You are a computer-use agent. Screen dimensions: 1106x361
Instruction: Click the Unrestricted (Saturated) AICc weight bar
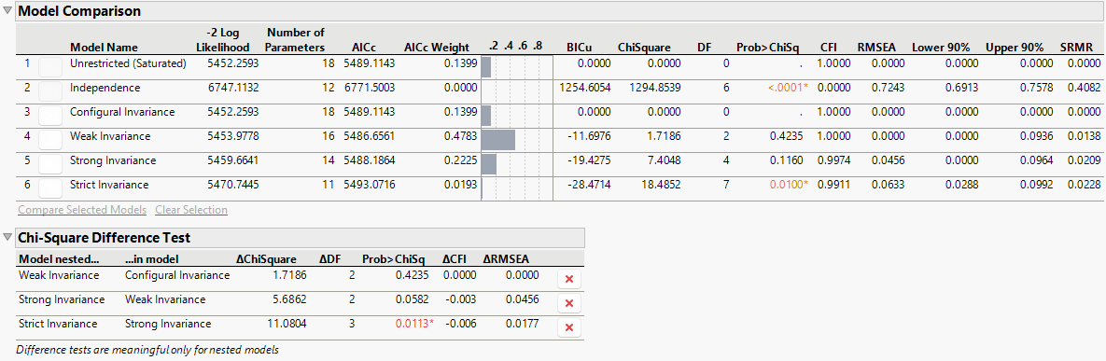486,67
